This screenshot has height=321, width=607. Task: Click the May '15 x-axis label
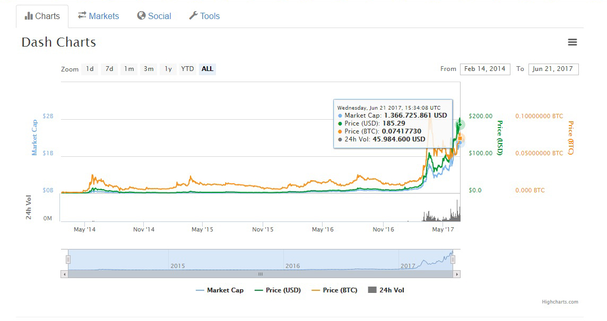[202, 229]
